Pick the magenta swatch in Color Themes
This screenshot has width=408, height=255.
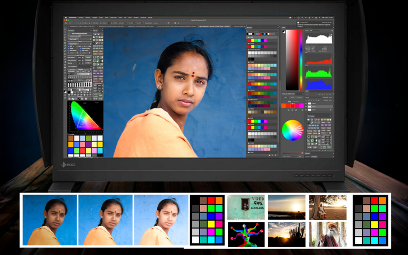point(301,106)
